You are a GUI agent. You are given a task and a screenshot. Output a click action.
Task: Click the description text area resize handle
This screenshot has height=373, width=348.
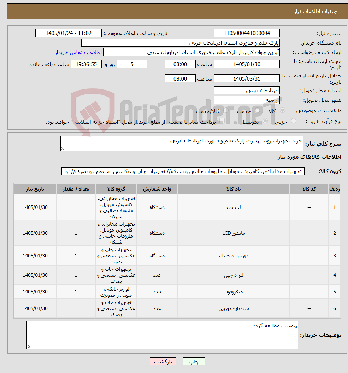pyautogui.click(x=63, y=149)
